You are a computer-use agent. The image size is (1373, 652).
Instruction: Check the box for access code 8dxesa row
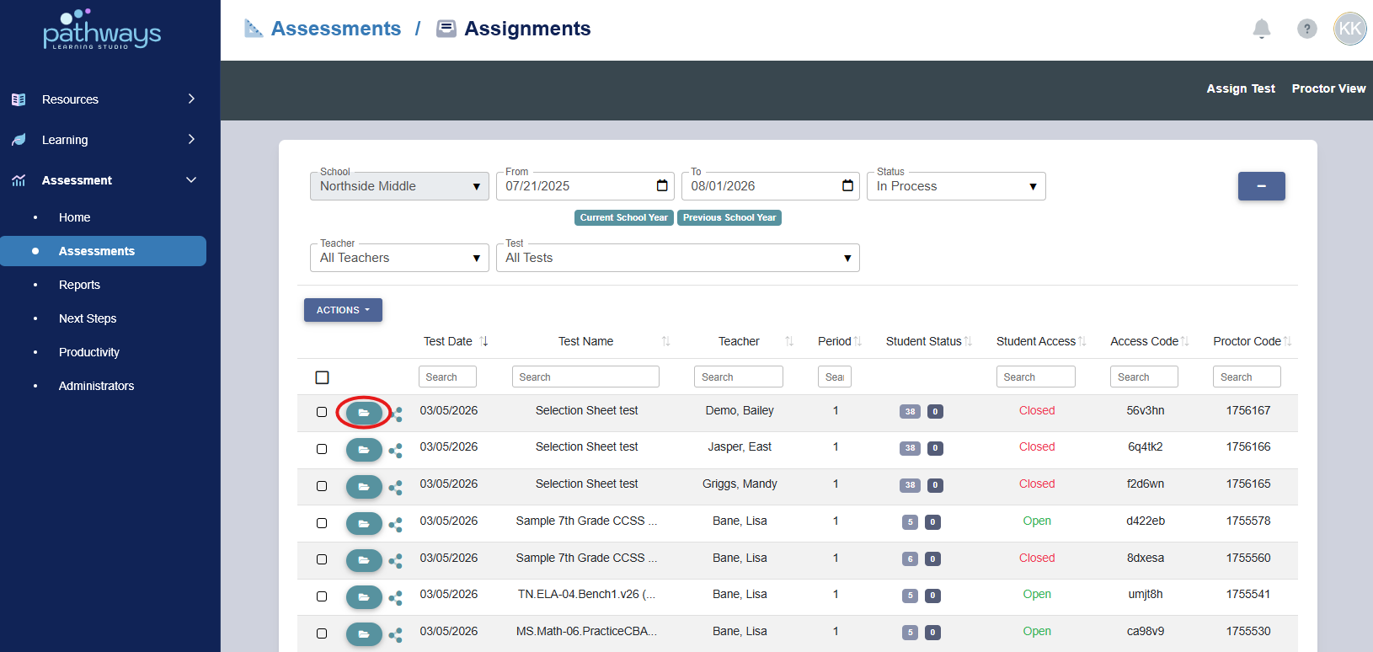[x=322, y=559]
